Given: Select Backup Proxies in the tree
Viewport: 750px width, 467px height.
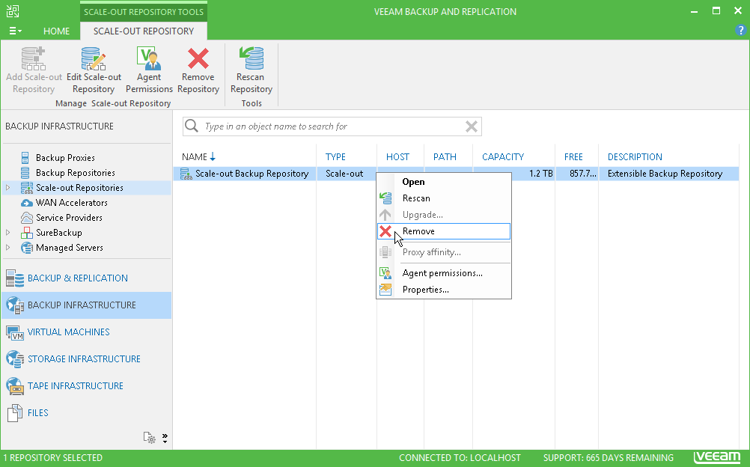Looking at the screenshot, I should click(x=65, y=157).
